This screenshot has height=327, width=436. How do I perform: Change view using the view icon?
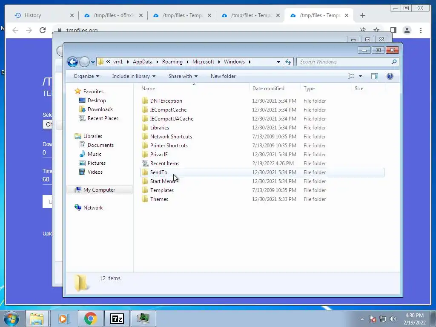(351, 76)
